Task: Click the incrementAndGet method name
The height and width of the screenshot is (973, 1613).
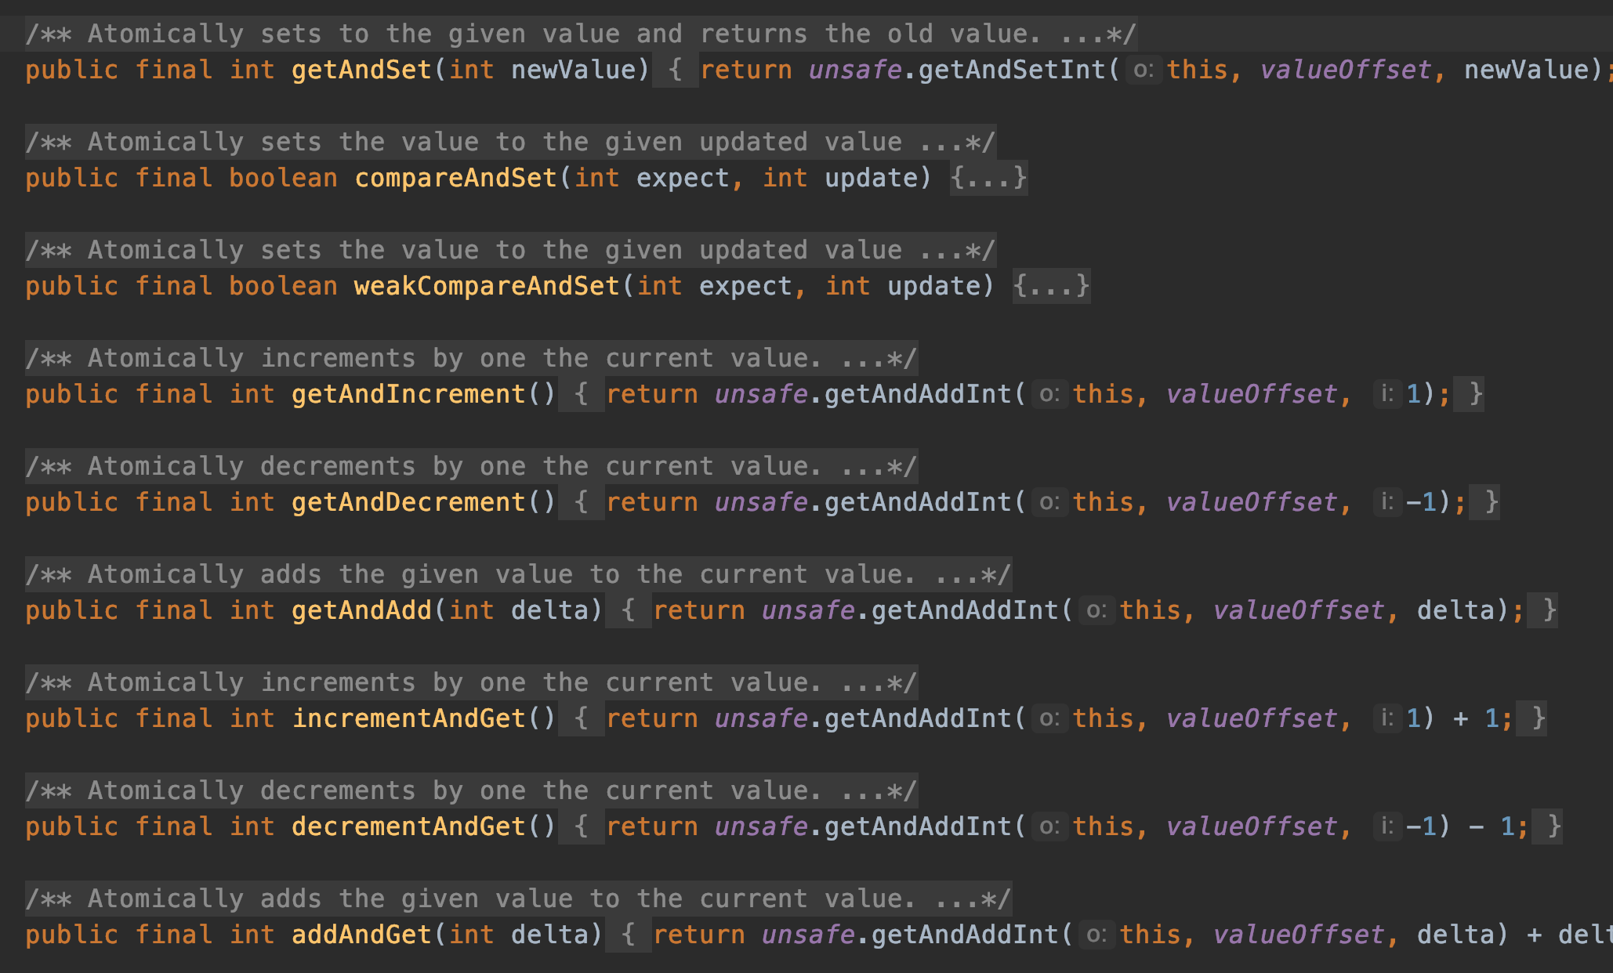Action: (408, 719)
